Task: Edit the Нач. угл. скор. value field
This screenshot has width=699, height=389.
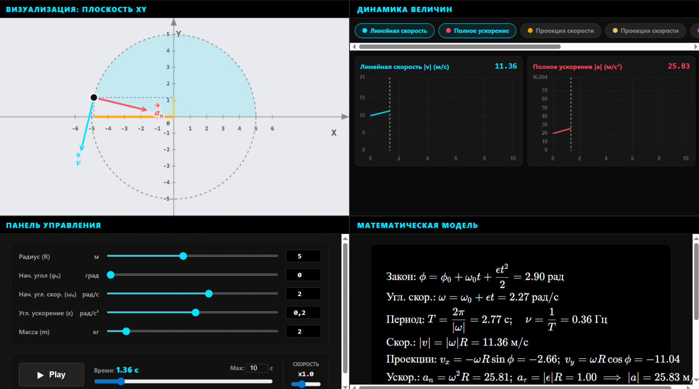Action: [x=303, y=294]
